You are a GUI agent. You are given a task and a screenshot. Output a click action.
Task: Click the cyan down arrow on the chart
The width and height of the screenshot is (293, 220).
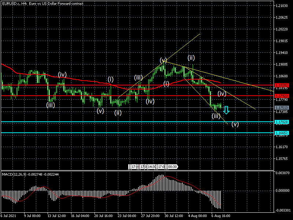(x=226, y=110)
